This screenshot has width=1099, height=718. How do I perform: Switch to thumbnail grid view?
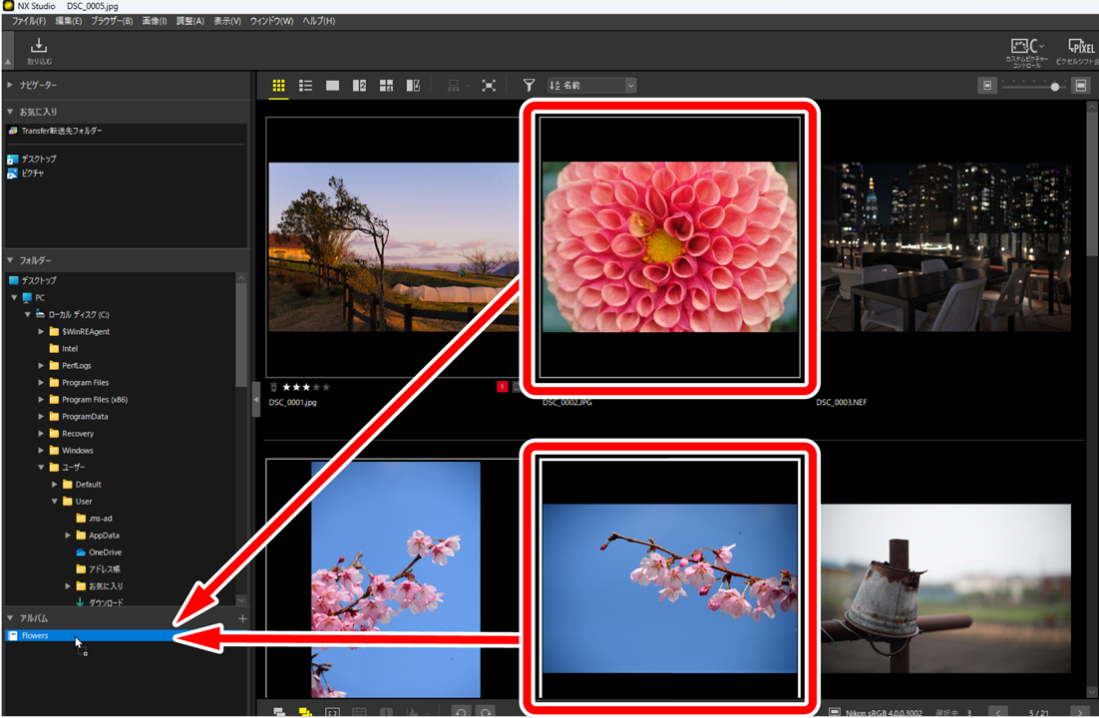tap(279, 86)
